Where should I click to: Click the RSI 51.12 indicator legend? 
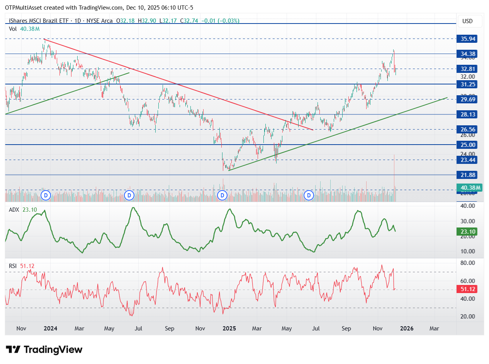(22, 266)
